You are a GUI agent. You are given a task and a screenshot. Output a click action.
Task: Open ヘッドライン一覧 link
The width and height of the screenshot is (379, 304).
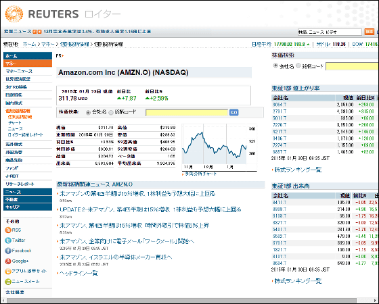click(79, 273)
